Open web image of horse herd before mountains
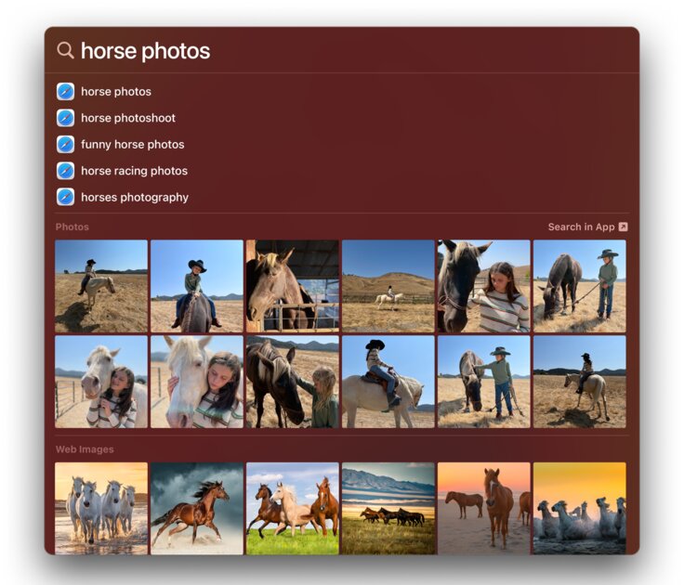The height and width of the screenshot is (585, 684). pos(388,508)
